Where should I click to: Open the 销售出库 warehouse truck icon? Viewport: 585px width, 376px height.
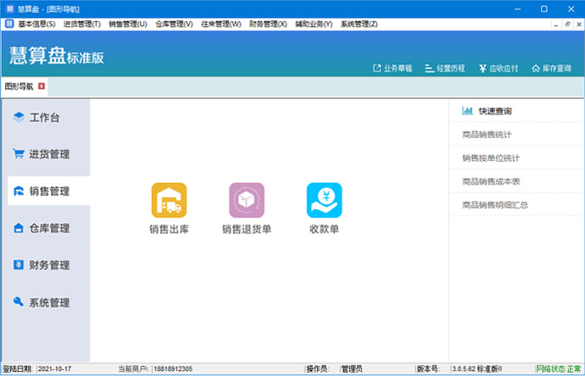coord(169,200)
